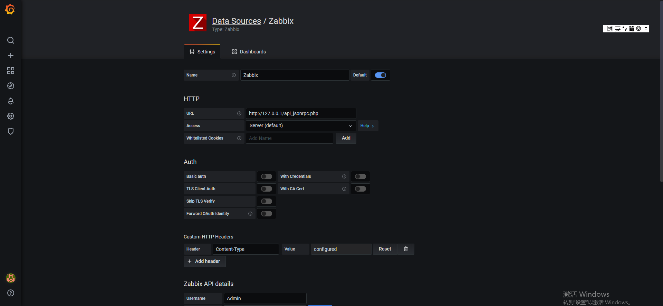Turn on Skip TLS Verify toggle
Viewport: 663px width, 306px height.
click(x=266, y=201)
